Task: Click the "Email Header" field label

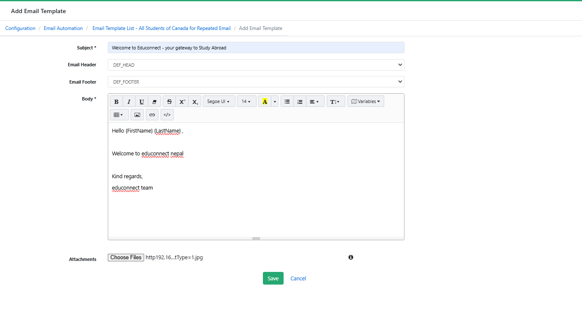Action: click(x=82, y=65)
